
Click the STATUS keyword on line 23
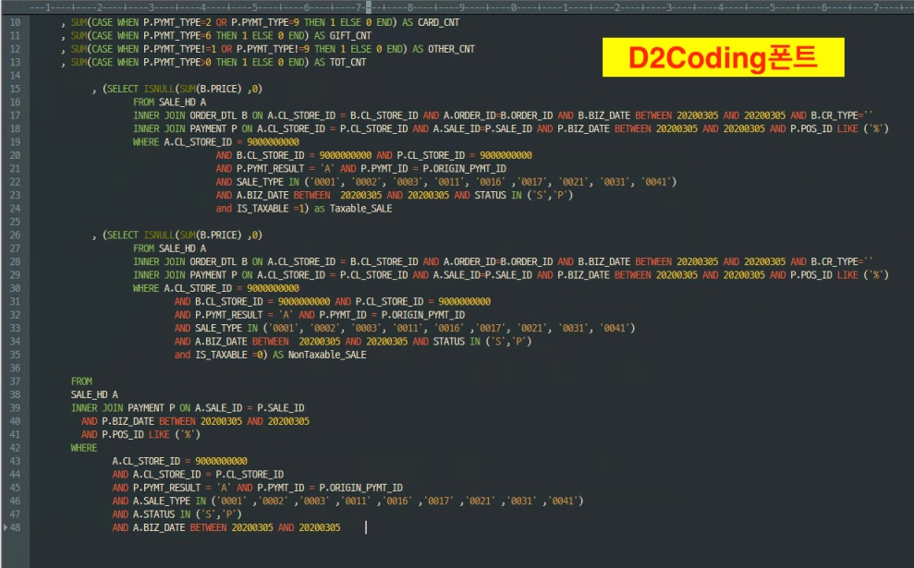click(x=490, y=195)
